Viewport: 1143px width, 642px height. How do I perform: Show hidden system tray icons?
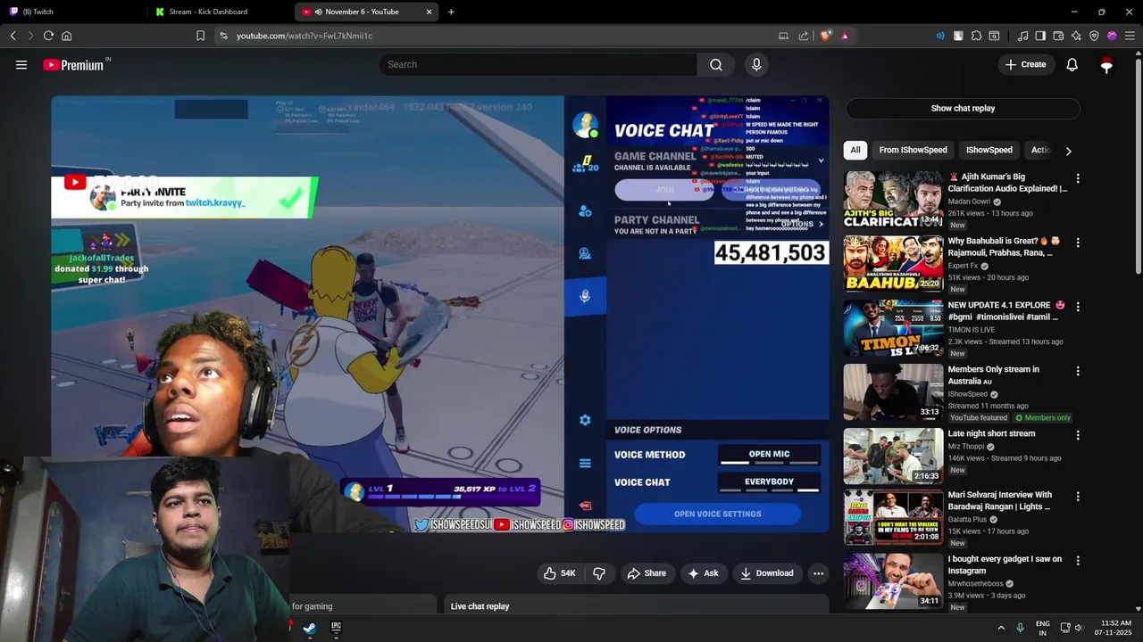click(1001, 628)
